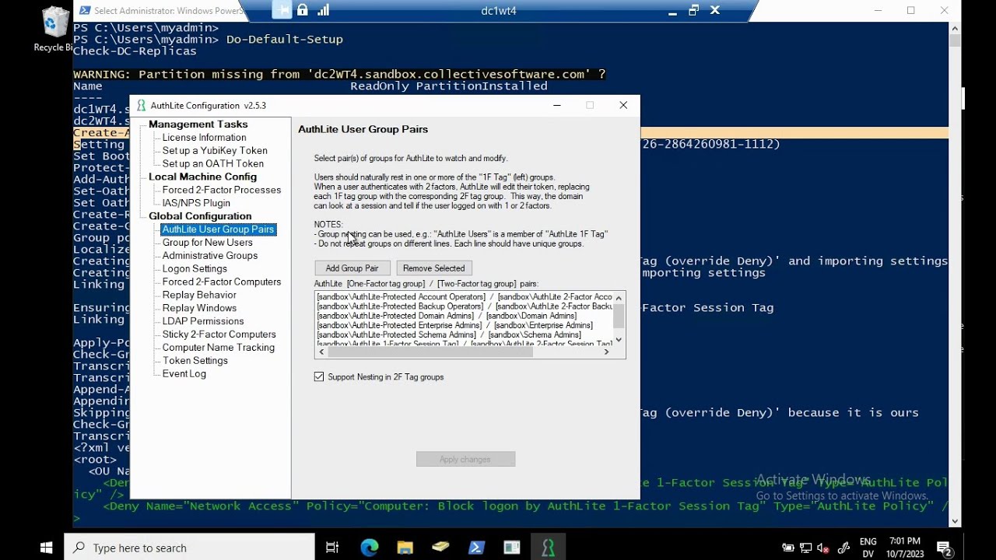Viewport: 996px width, 560px height.
Task: Select the AuthLite-Protected Account Operators pair row
Action: pyautogui.click(x=464, y=297)
